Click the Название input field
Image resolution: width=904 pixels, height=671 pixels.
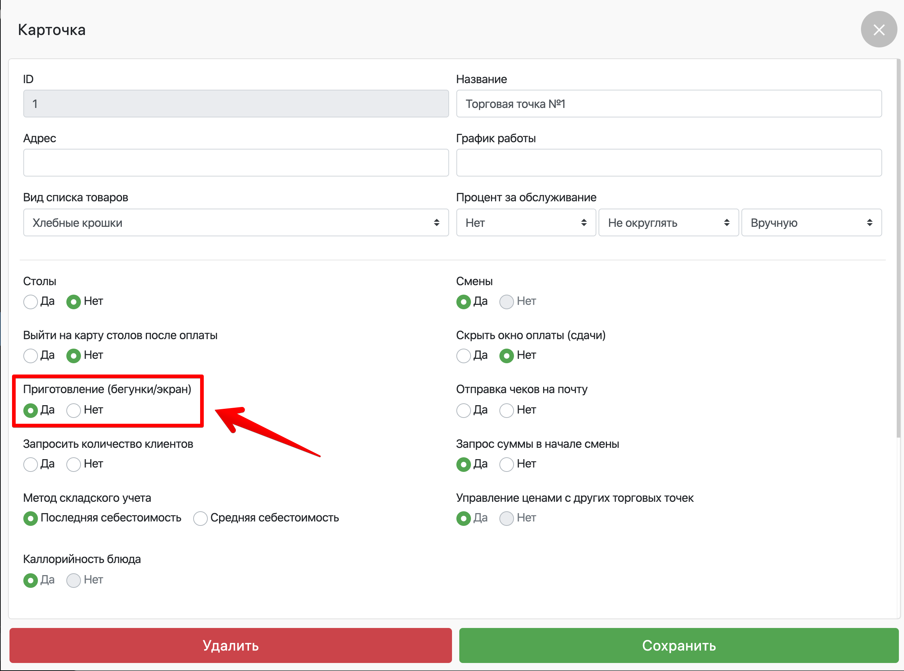pos(668,104)
